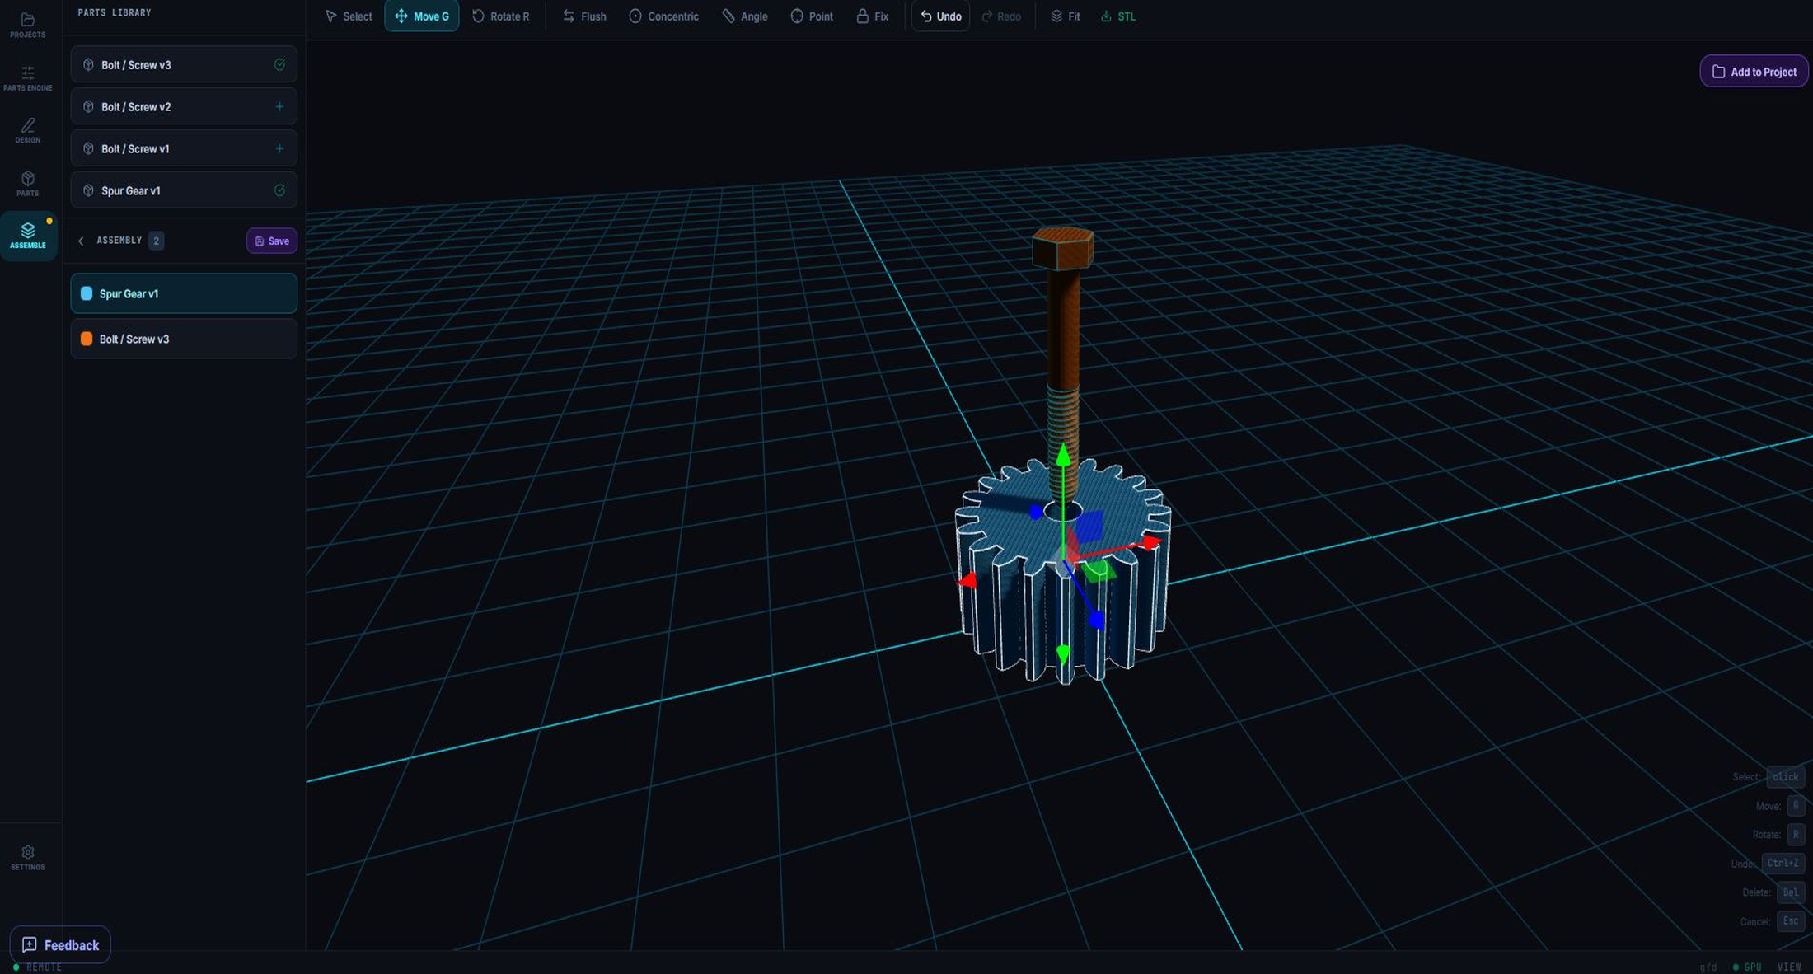
Task: Add Bolt / Screw v2 with plus icon
Action: pos(279,106)
